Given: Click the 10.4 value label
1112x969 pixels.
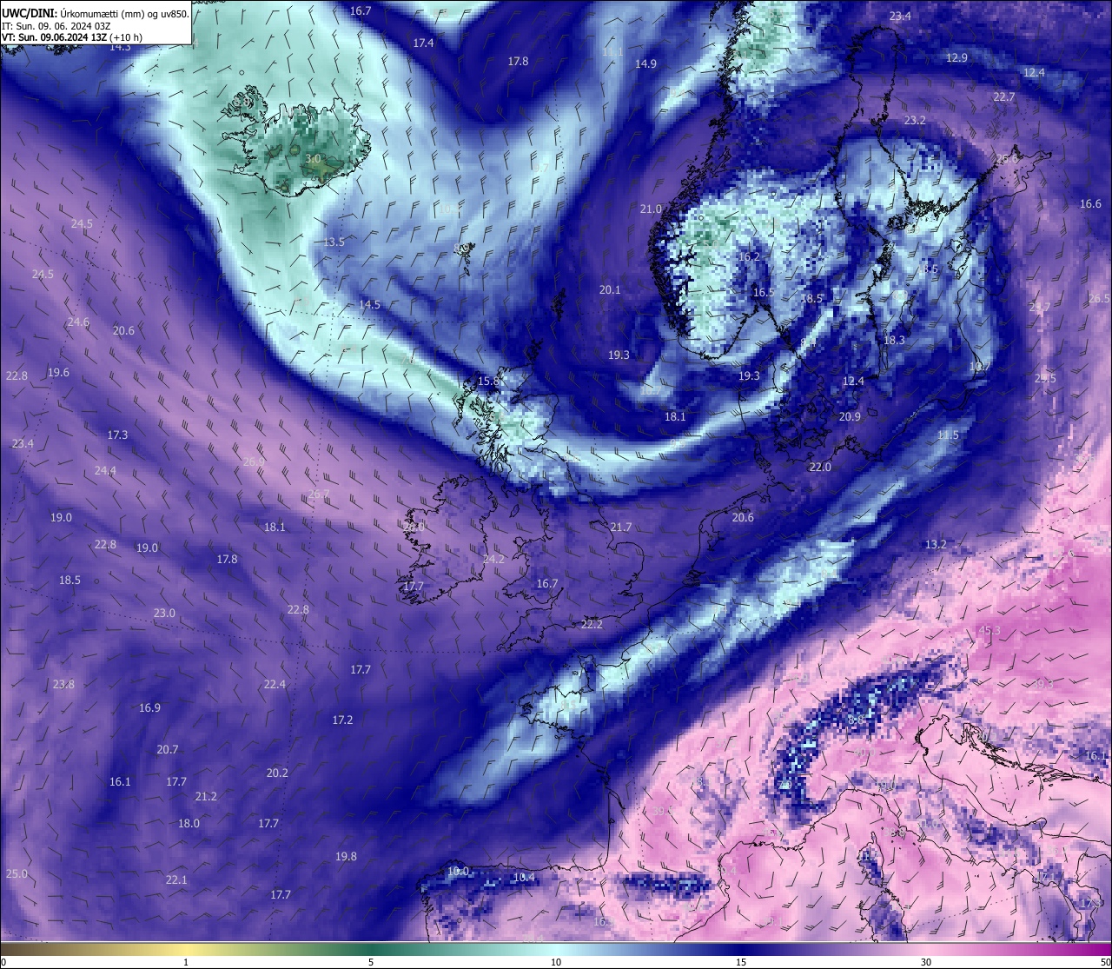Looking at the screenshot, I should click(524, 877).
